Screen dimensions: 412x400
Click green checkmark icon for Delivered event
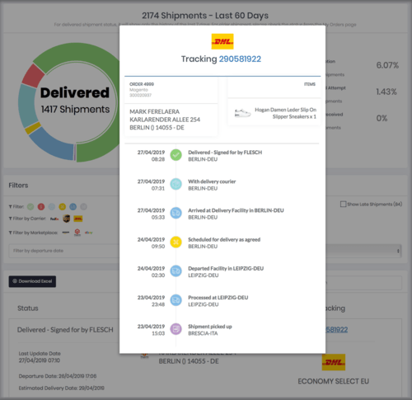(176, 155)
